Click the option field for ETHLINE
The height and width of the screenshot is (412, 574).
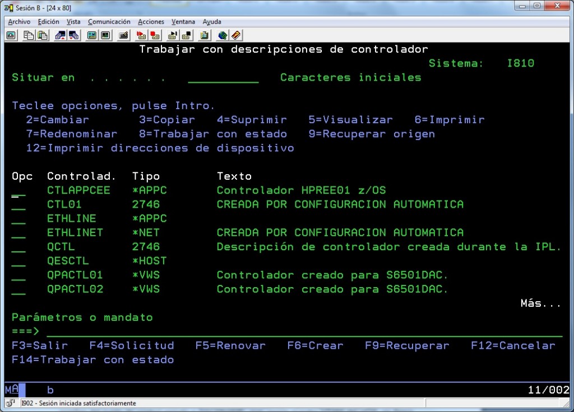18,219
